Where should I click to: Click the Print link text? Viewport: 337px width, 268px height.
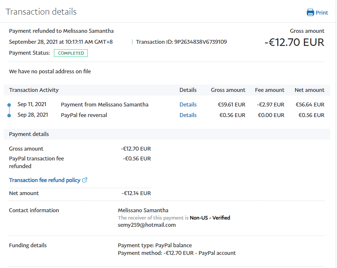pos(322,13)
